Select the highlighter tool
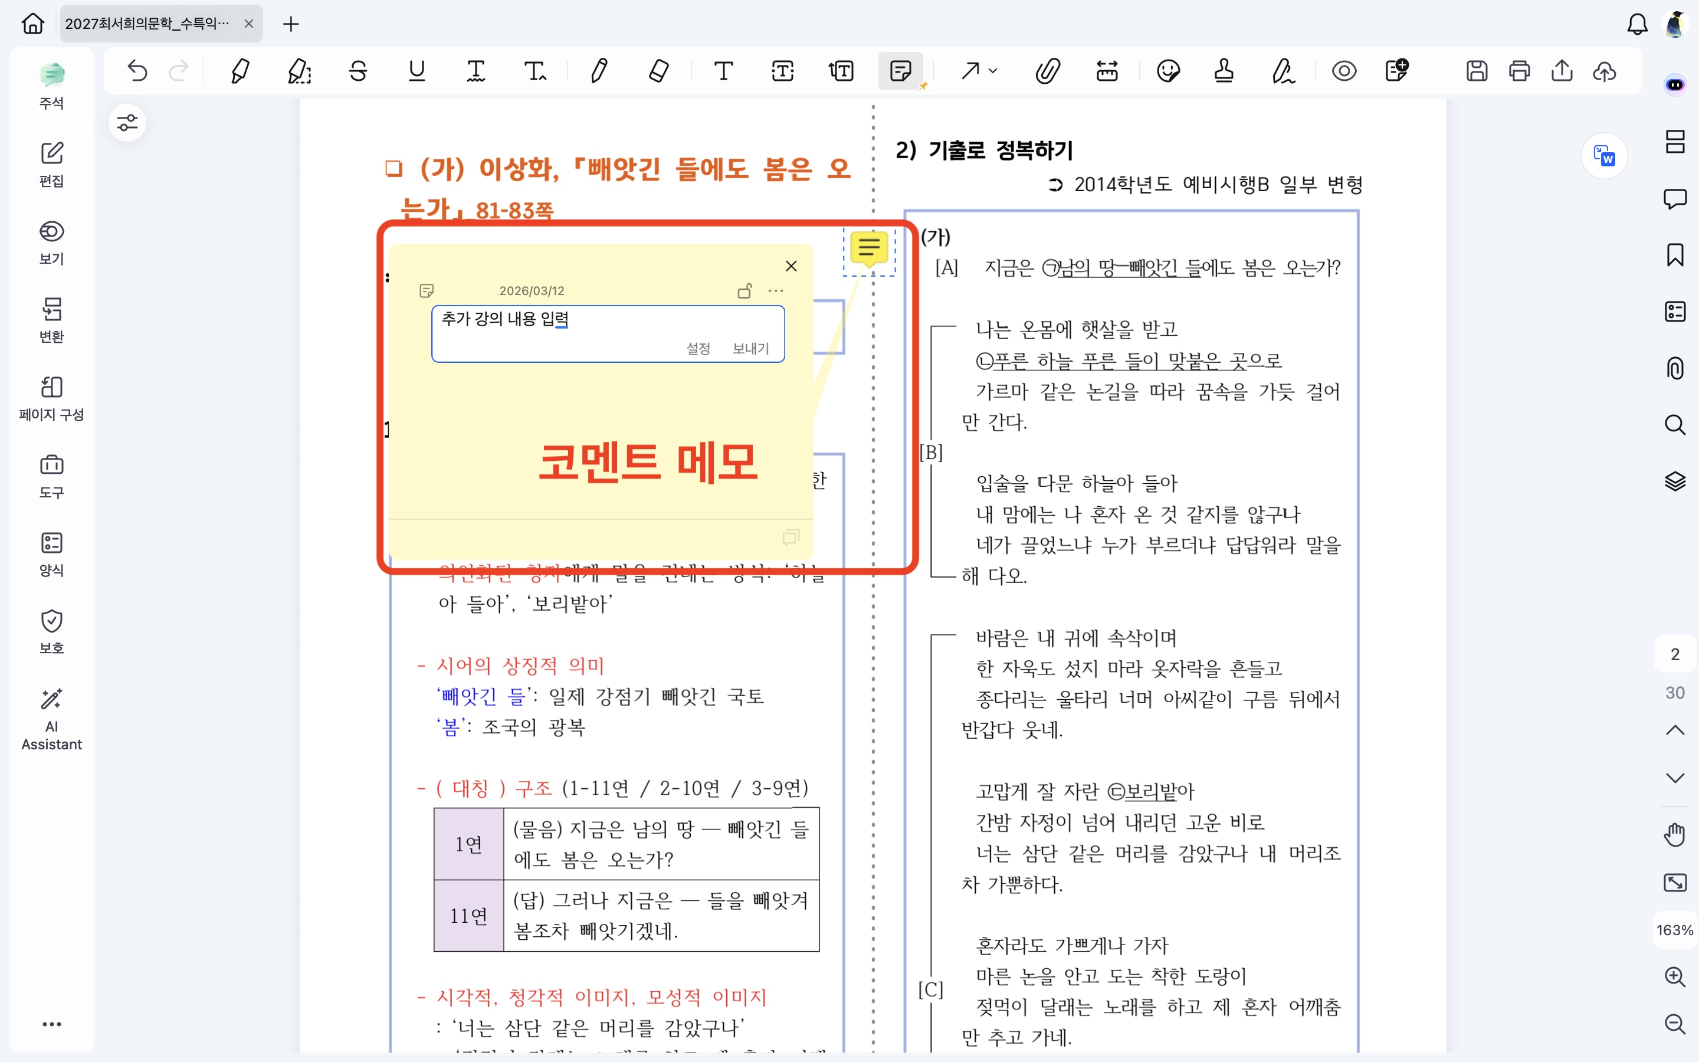 240,71
